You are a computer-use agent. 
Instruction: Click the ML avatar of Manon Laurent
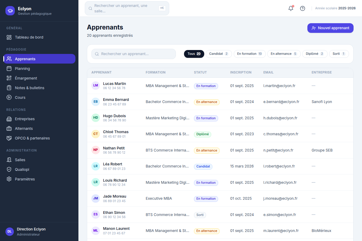[x=96, y=231]
